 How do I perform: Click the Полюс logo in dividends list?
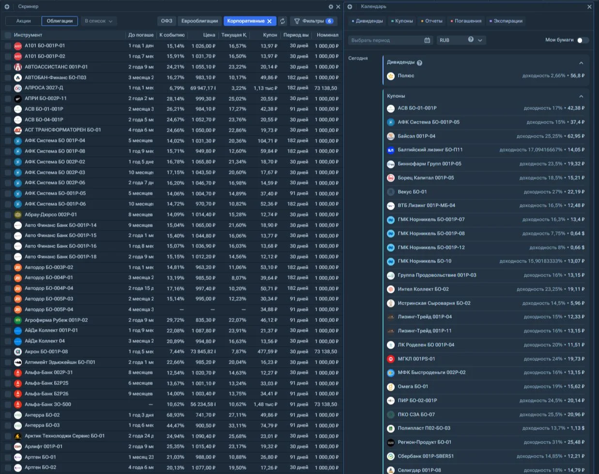coord(391,76)
